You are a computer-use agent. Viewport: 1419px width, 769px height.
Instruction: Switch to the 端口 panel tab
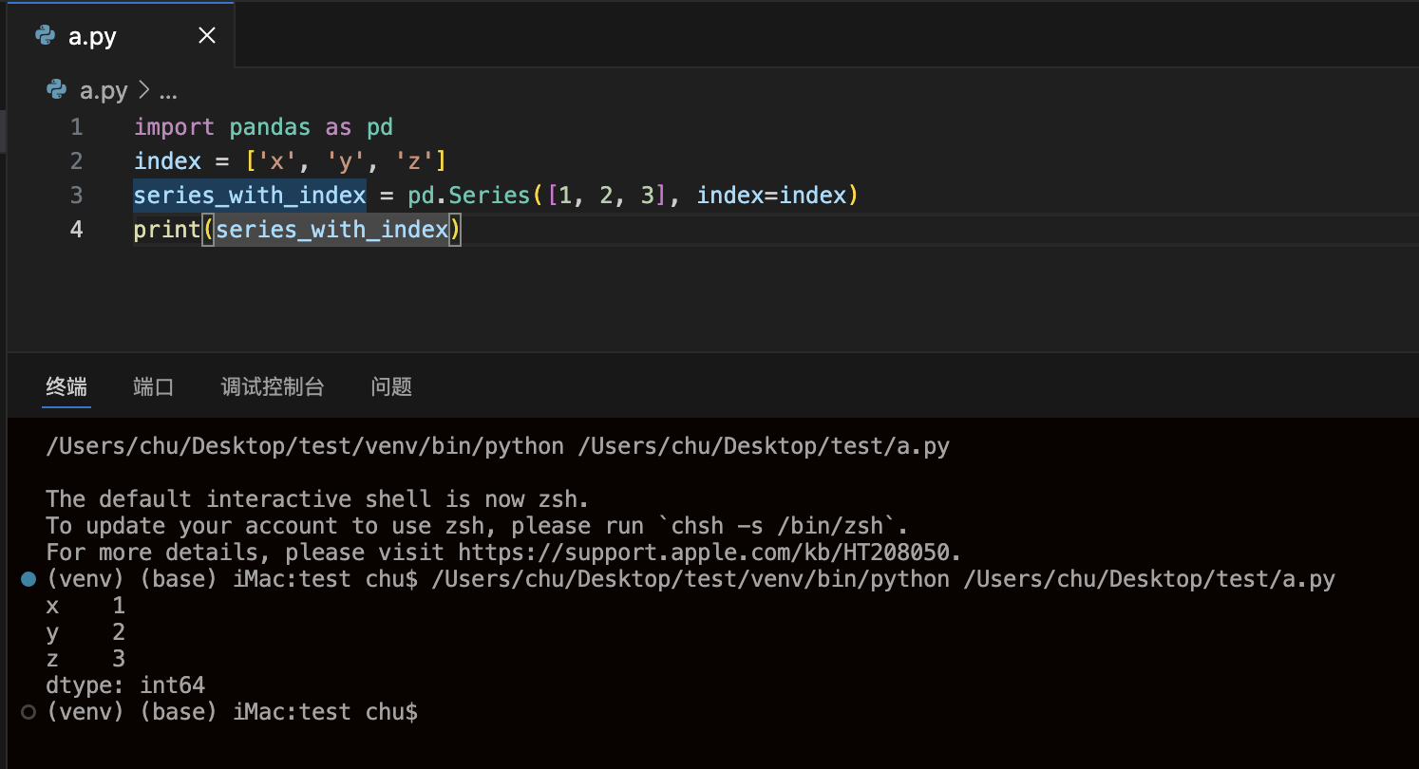click(x=154, y=386)
